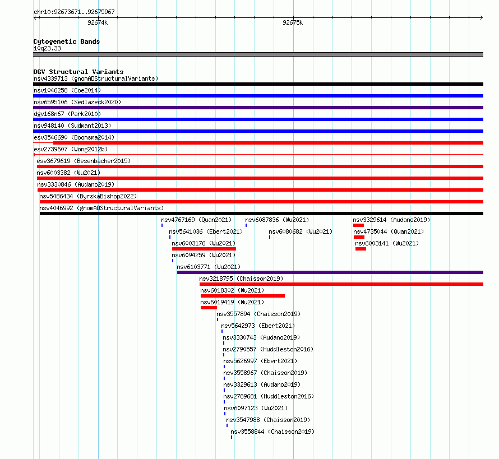The image size is (499, 459).
Task: Click the nsv2790557 (Huddleston2016) label
Action: coord(268,349)
